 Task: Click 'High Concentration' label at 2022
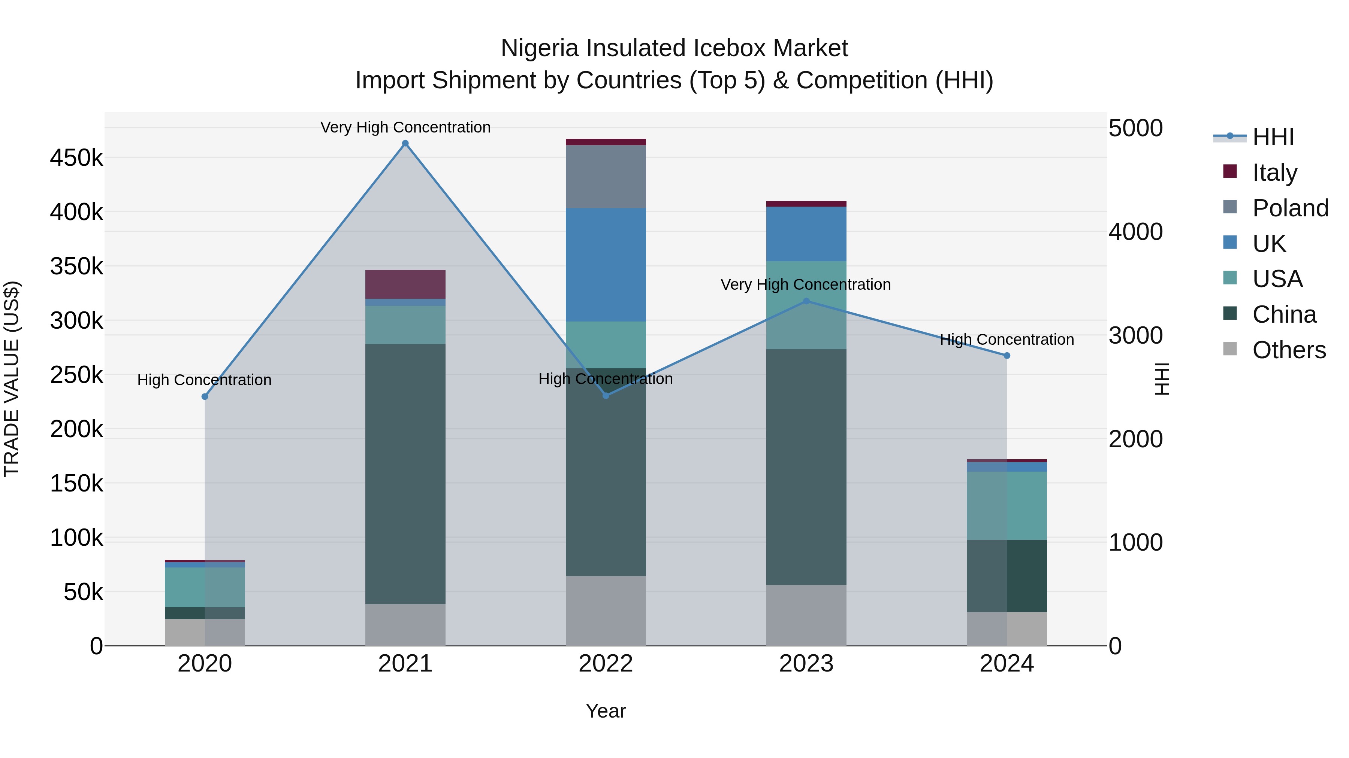pos(606,379)
